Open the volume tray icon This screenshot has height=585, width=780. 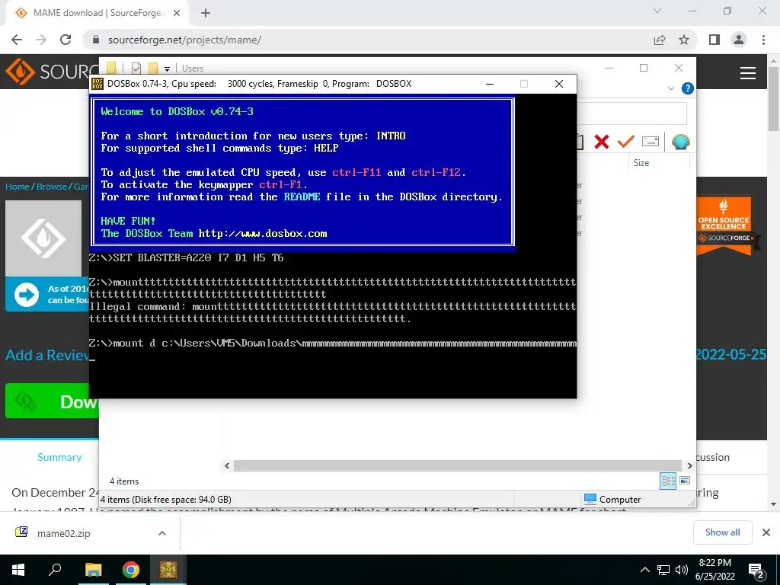(x=682, y=570)
